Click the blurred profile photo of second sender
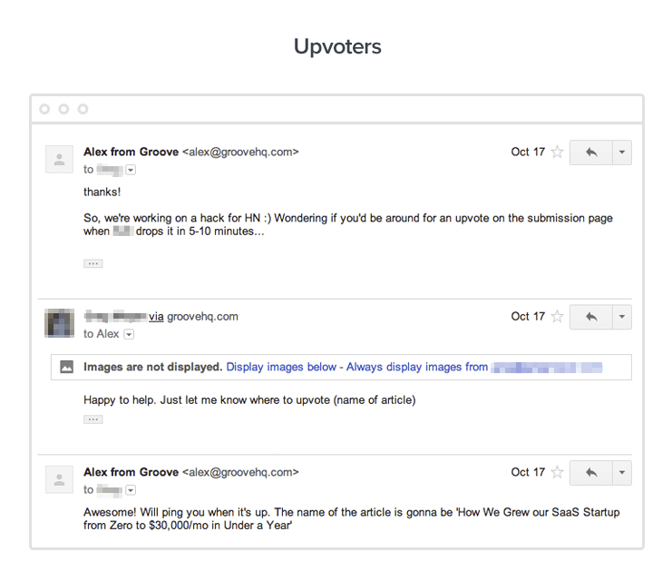Viewport: 672px width, 581px height. (x=59, y=323)
